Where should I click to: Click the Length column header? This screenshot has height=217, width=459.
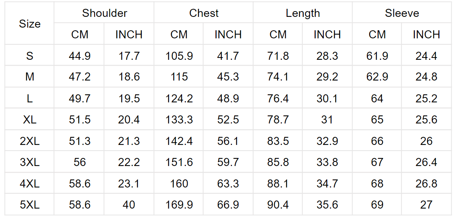303,13
